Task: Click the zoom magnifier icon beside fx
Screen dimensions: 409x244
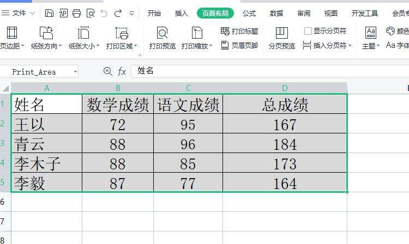Action: click(x=108, y=71)
